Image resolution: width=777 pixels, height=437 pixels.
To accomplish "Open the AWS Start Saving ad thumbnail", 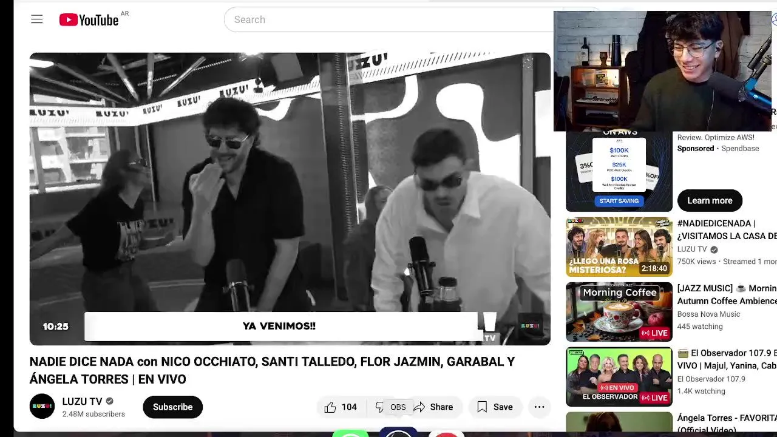I will [x=619, y=171].
